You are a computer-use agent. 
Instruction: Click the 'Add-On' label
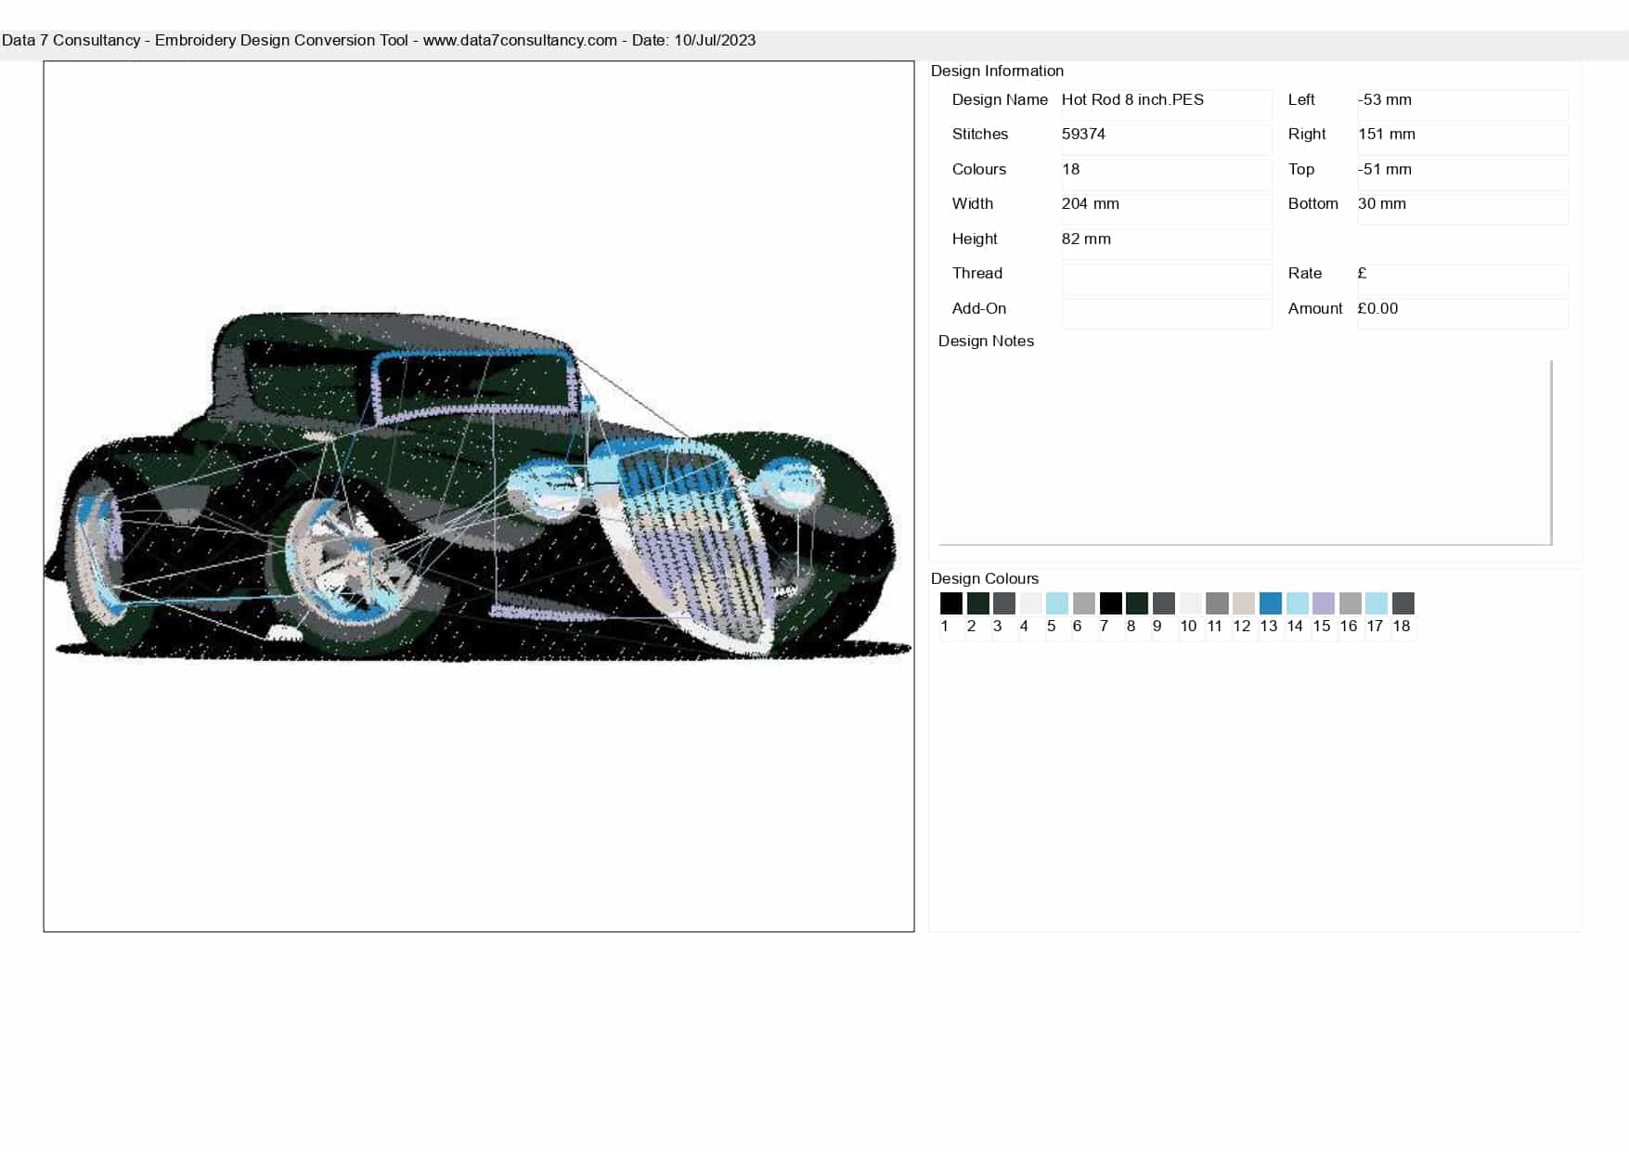tap(978, 308)
